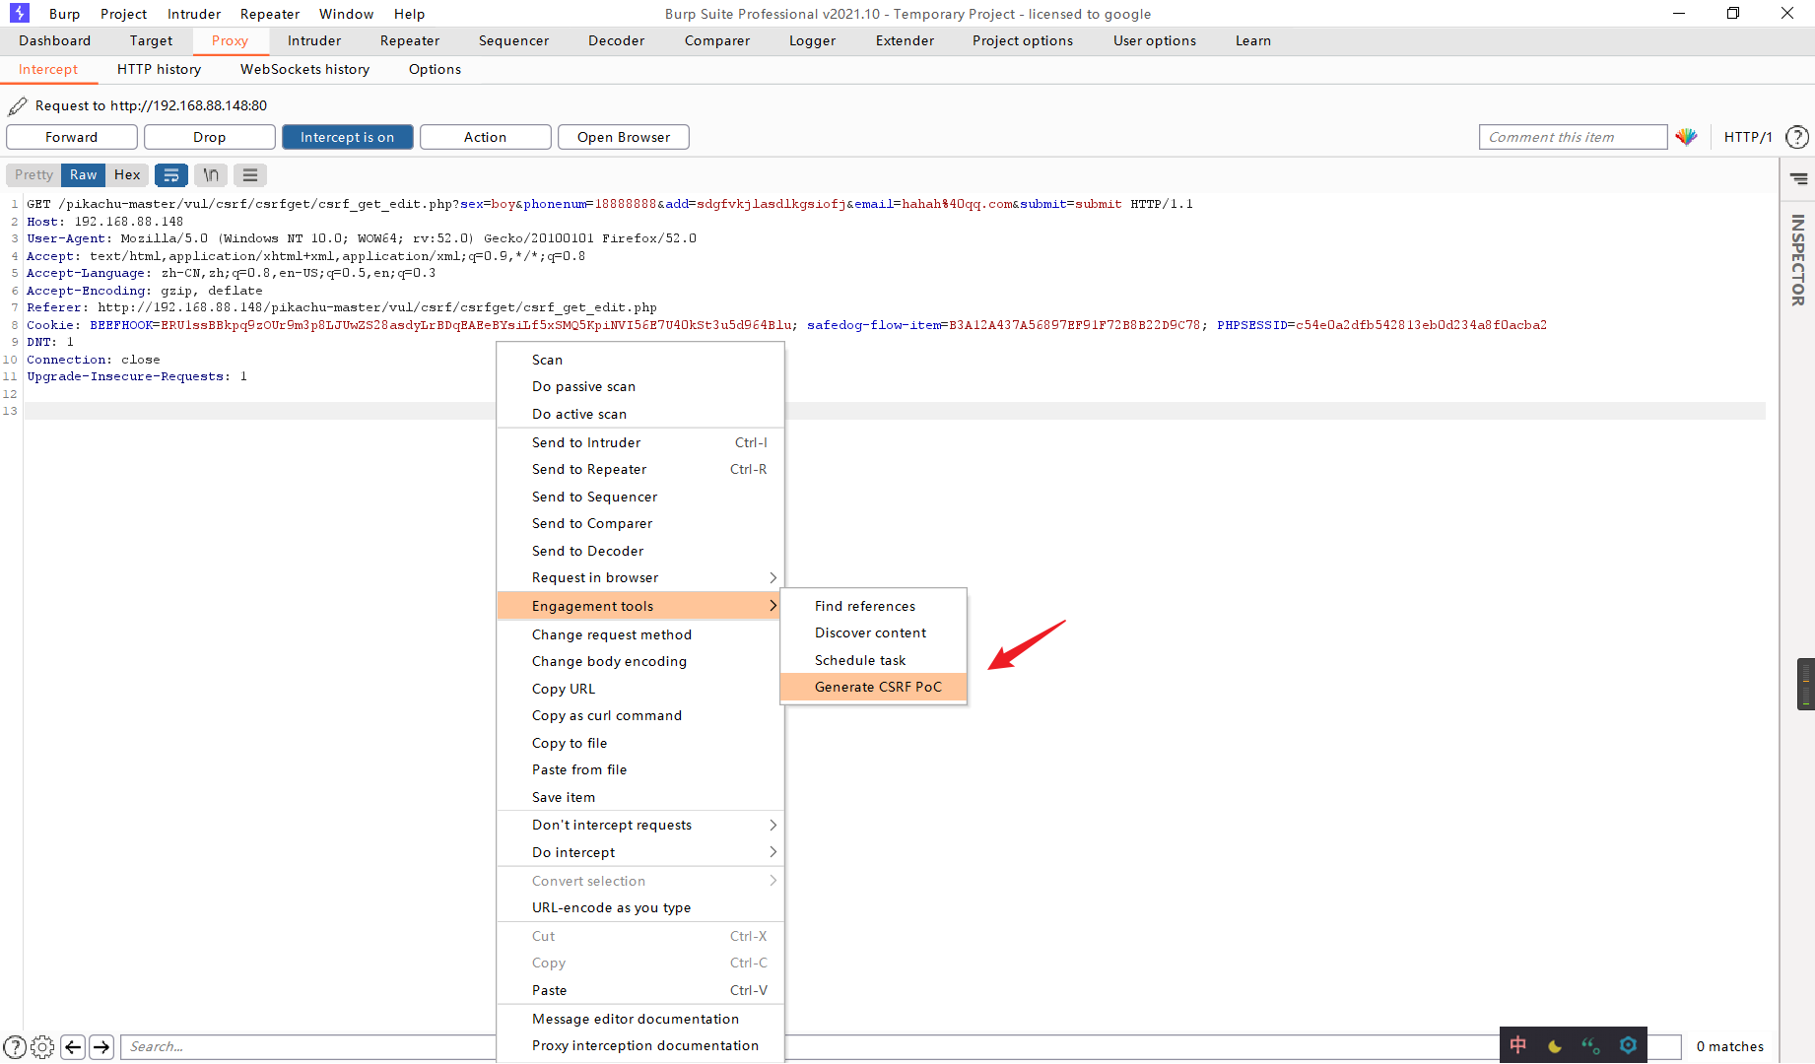Select Generate CSRF PoC
Image resolution: width=1815 pixels, height=1064 pixels.
click(x=874, y=687)
